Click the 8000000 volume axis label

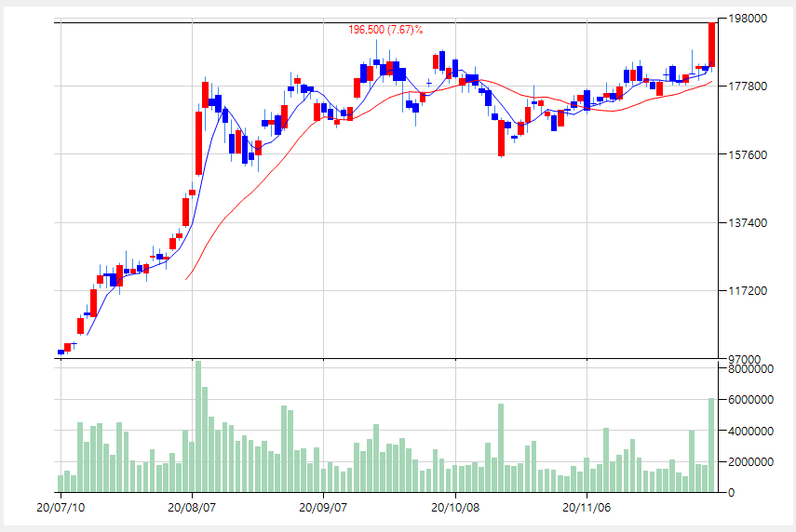click(x=750, y=368)
